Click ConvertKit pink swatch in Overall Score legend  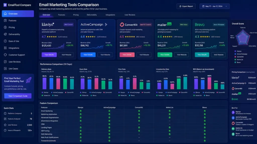[235, 57]
